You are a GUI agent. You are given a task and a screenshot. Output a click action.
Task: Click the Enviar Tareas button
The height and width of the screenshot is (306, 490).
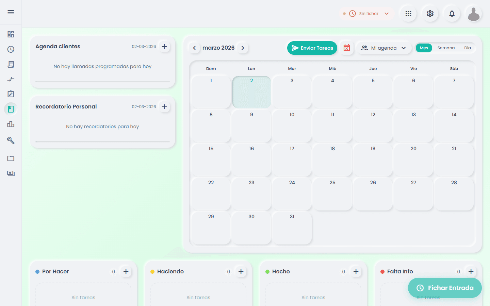tap(312, 48)
